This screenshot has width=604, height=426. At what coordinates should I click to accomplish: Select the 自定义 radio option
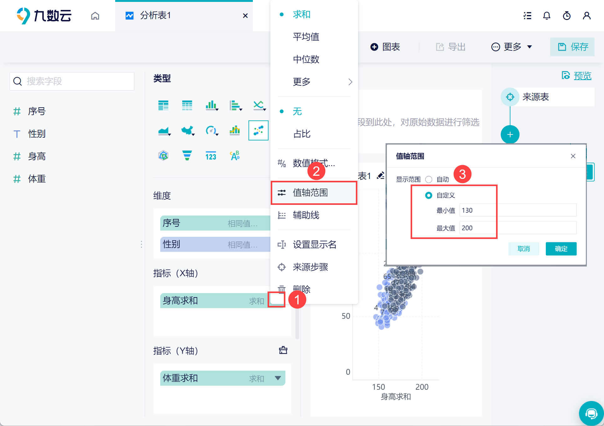429,195
